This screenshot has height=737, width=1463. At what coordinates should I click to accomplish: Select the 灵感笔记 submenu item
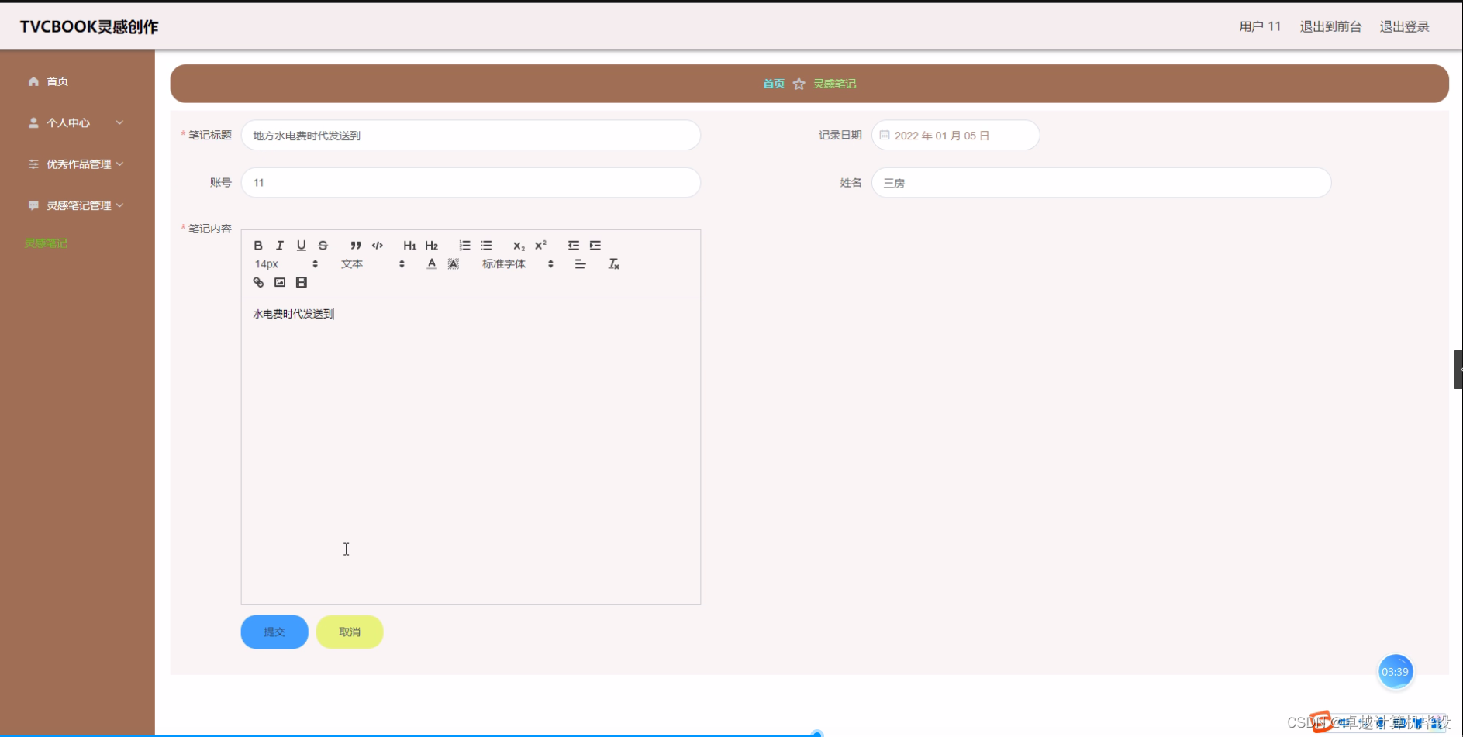click(x=47, y=243)
